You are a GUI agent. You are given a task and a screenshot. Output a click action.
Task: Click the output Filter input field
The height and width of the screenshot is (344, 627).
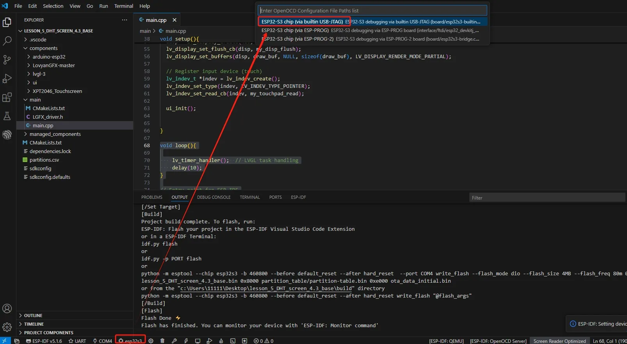547,198
